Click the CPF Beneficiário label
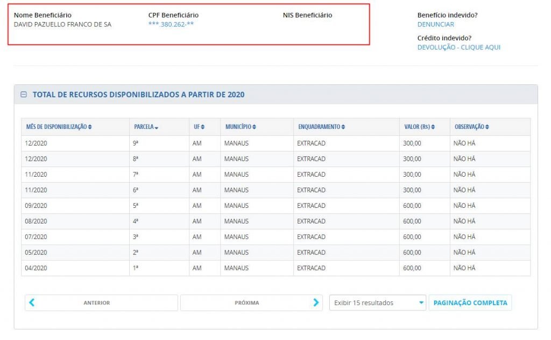Image resolution: width=551 pixels, height=340 pixels. [173, 15]
